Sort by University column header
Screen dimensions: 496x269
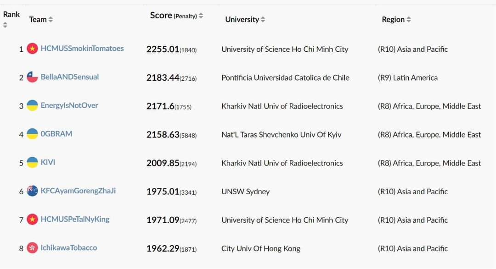pos(245,19)
